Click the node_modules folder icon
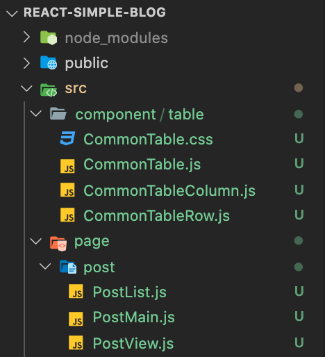325x357 pixels. pyautogui.click(x=49, y=38)
